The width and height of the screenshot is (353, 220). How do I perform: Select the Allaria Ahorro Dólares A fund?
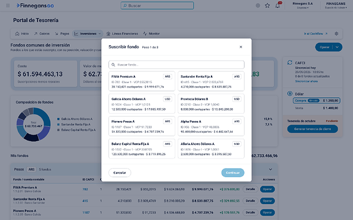(211, 148)
